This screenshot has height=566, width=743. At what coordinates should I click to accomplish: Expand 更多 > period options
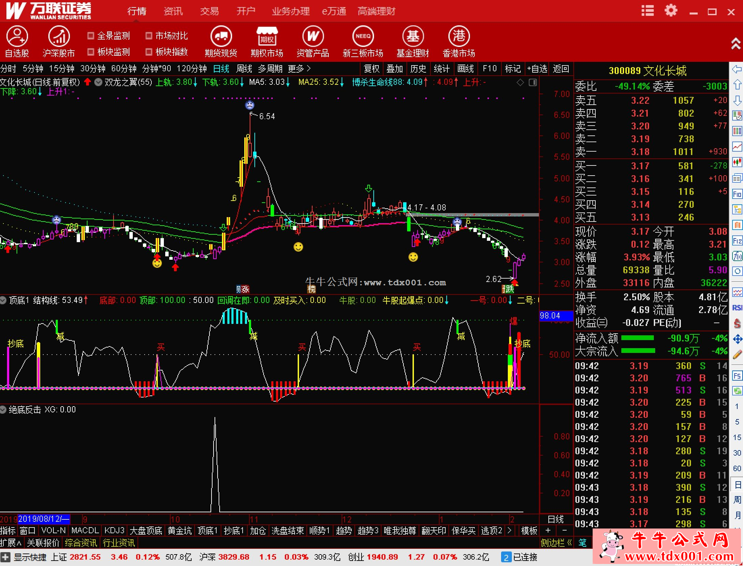tap(299, 69)
